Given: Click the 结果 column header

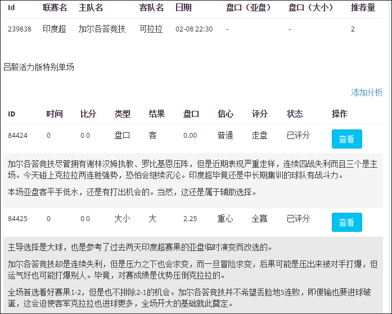Looking at the screenshot, I should 157,114.
